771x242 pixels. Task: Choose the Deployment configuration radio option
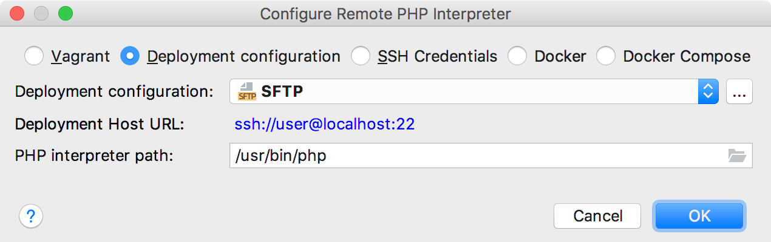(131, 57)
